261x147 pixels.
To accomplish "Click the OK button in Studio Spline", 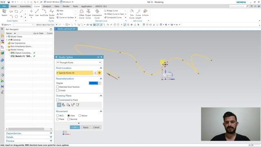I will [x=75, y=127].
